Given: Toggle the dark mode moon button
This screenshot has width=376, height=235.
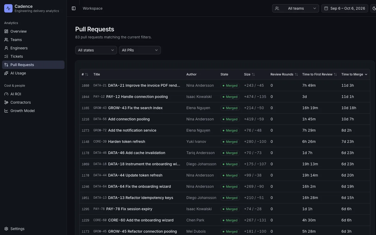Looking at the screenshot, I should 373,8.
